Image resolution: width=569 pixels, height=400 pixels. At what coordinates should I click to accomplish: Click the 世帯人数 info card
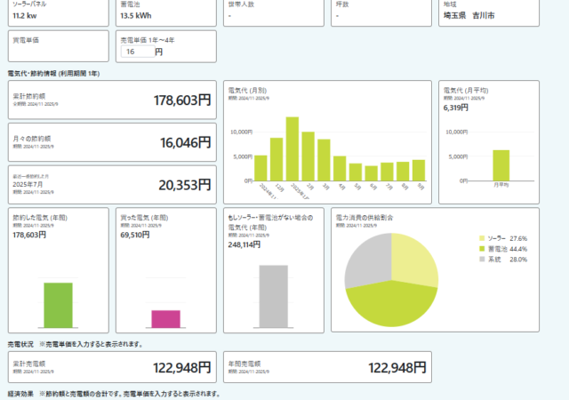click(x=272, y=12)
